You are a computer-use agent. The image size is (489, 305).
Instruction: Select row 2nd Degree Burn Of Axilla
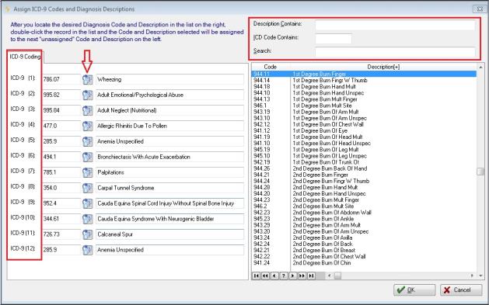(x=364, y=237)
